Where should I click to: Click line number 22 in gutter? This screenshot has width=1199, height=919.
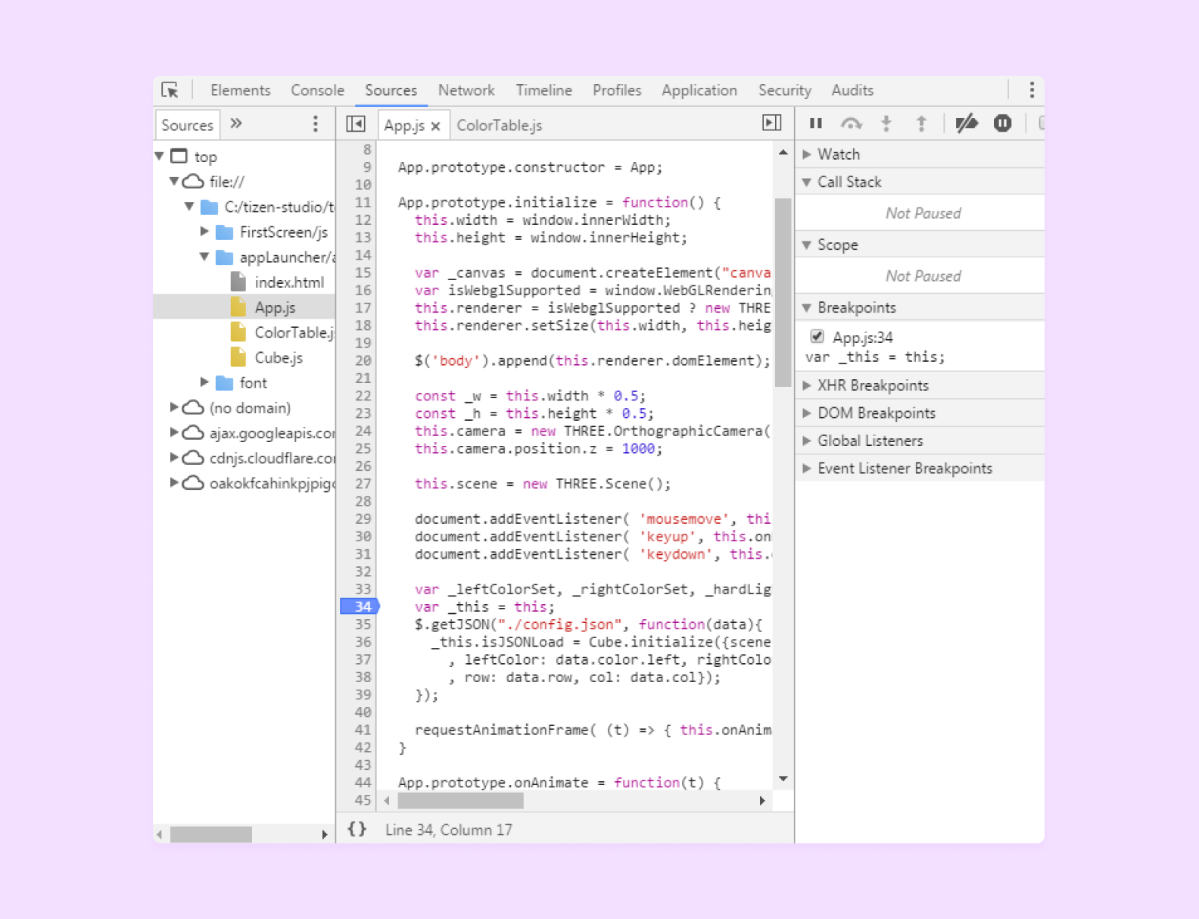pyautogui.click(x=363, y=395)
